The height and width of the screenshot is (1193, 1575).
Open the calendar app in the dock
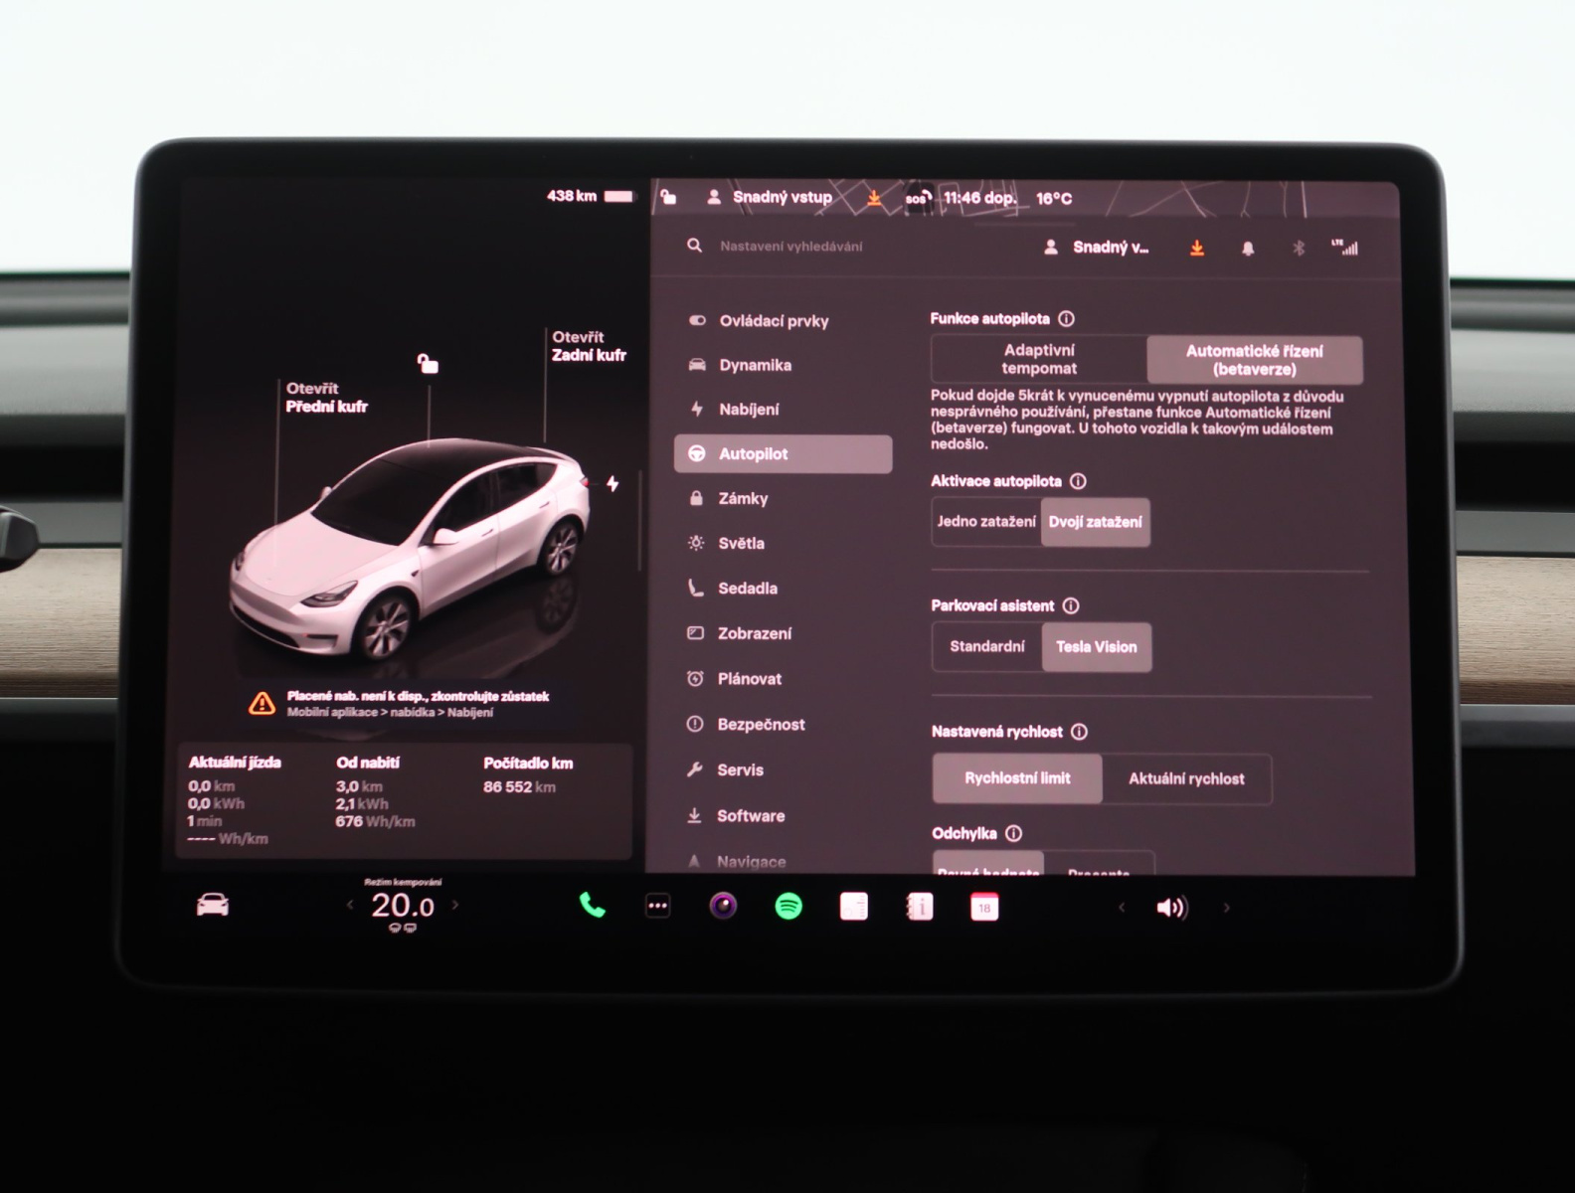tap(984, 907)
